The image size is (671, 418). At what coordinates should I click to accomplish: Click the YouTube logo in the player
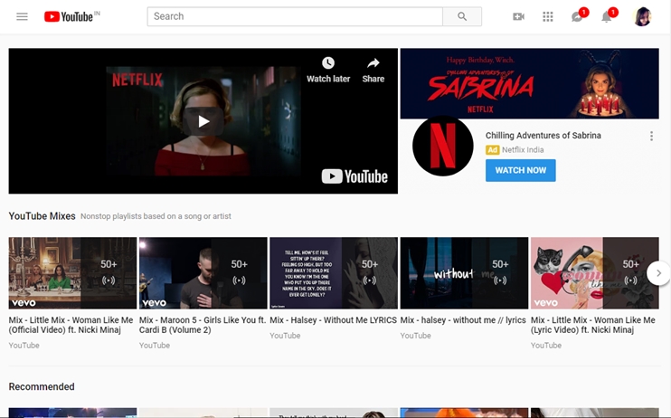pos(354,176)
